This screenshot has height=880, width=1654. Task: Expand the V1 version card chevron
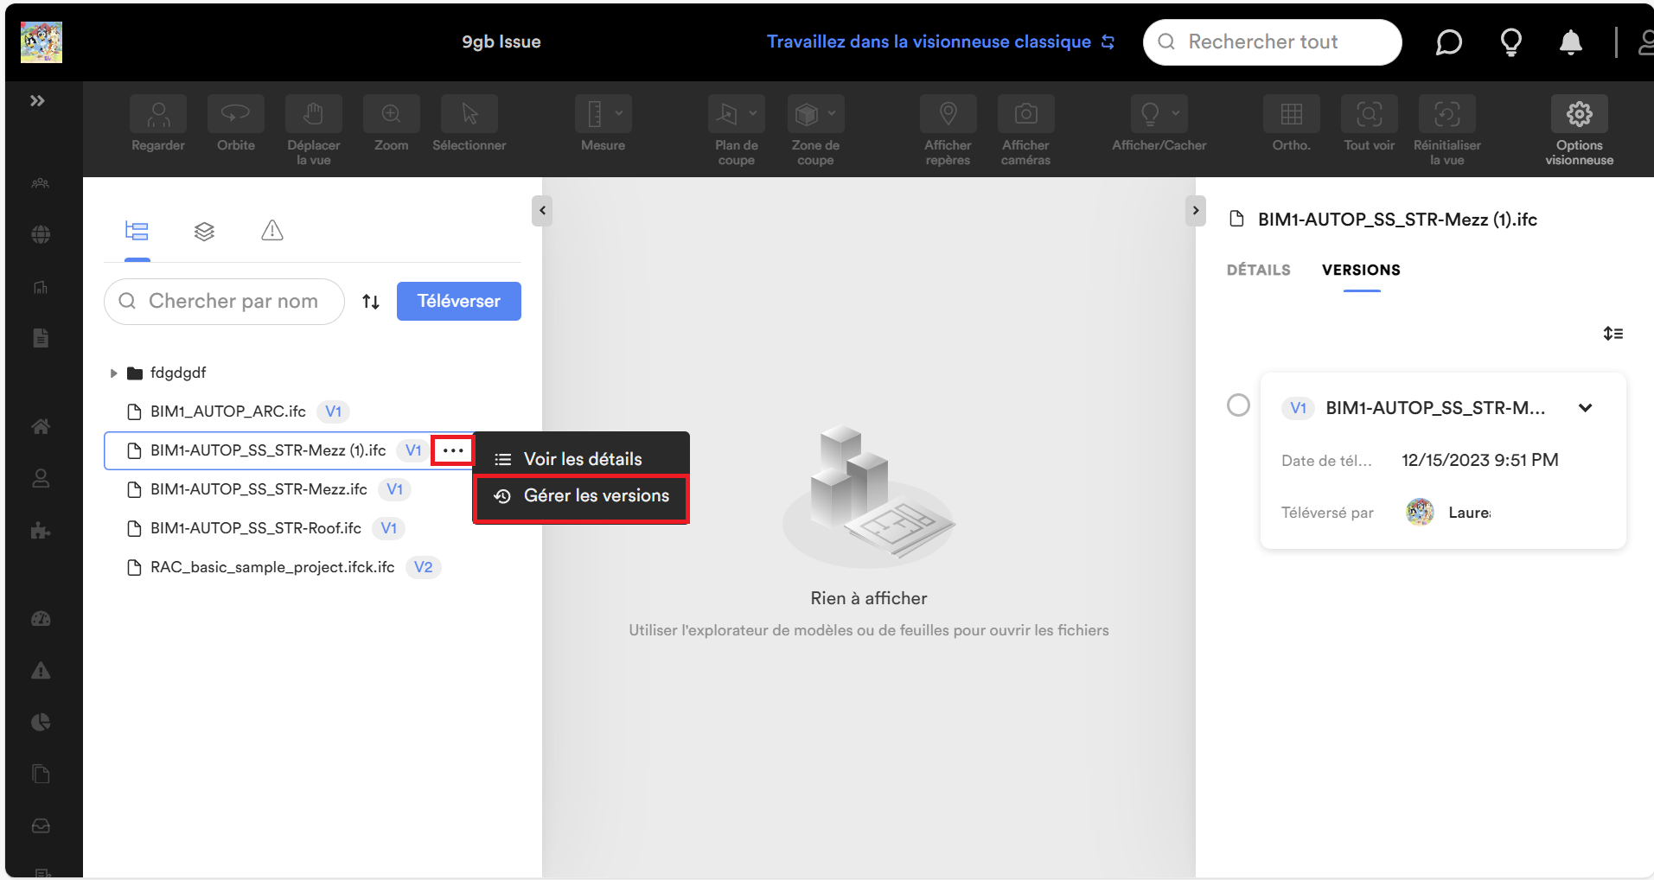1585,408
